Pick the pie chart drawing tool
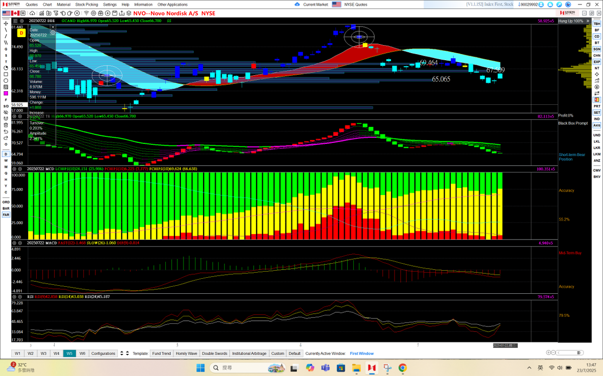 pyautogui.click(x=6, y=68)
